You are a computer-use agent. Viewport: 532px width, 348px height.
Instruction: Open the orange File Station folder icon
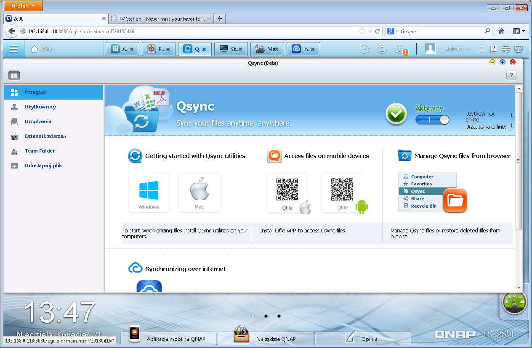(x=455, y=200)
